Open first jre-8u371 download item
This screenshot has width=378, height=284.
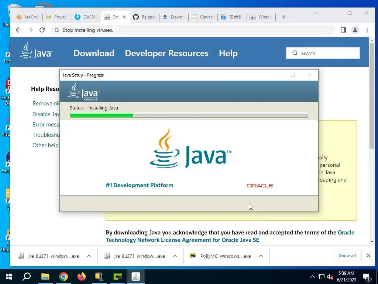(x=48, y=256)
